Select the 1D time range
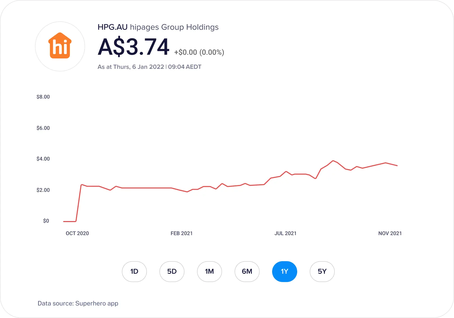This screenshot has width=454, height=318. tap(134, 272)
